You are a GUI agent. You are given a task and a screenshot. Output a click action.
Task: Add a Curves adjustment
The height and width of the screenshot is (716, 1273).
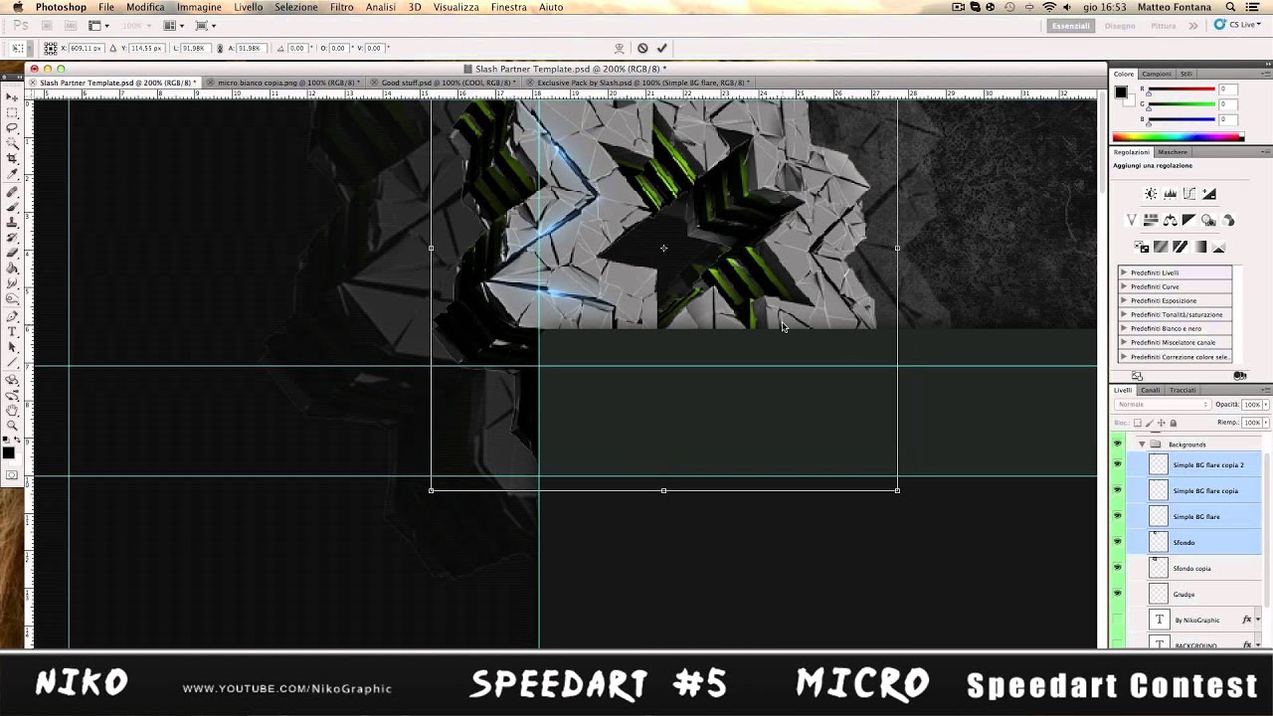(x=1189, y=194)
